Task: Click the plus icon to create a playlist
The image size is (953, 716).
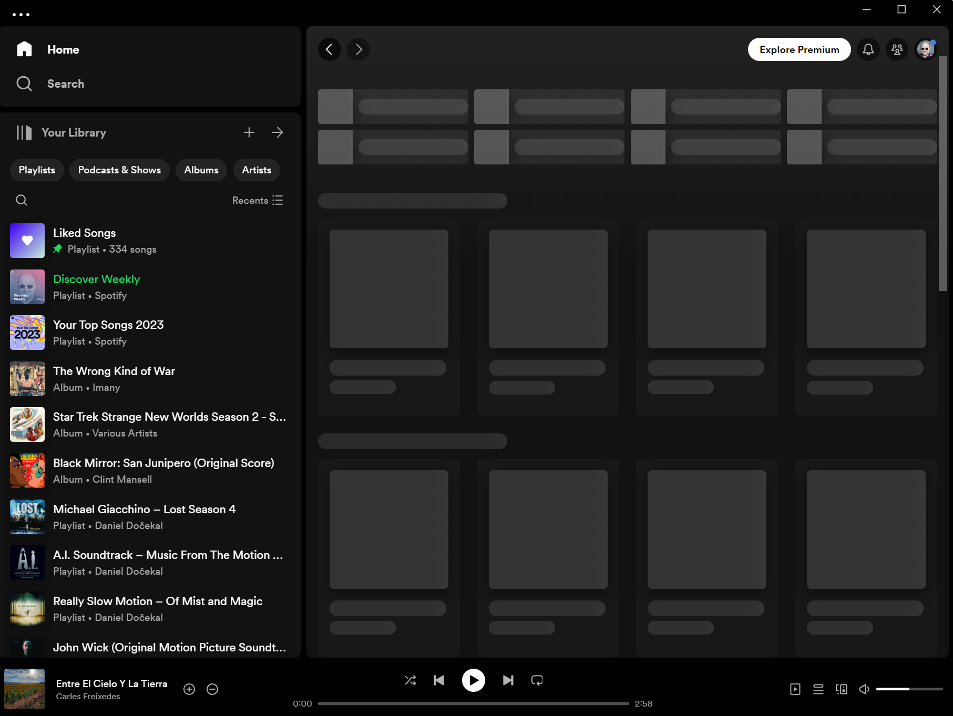Action: click(x=249, y=132)
